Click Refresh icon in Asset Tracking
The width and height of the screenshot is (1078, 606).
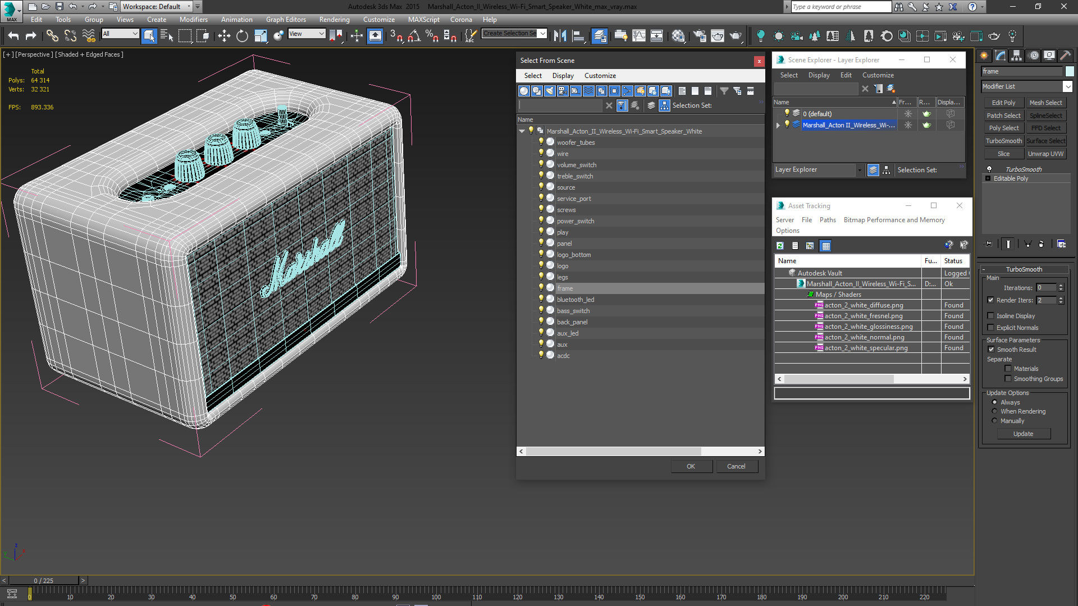click(780, 246)
